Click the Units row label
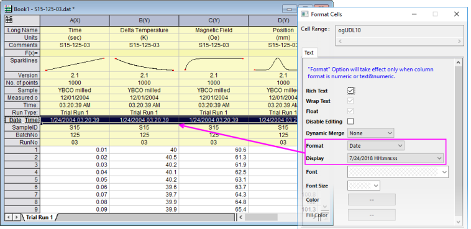The height and width of the screenshot is (229, 471). tap(22, 37)
